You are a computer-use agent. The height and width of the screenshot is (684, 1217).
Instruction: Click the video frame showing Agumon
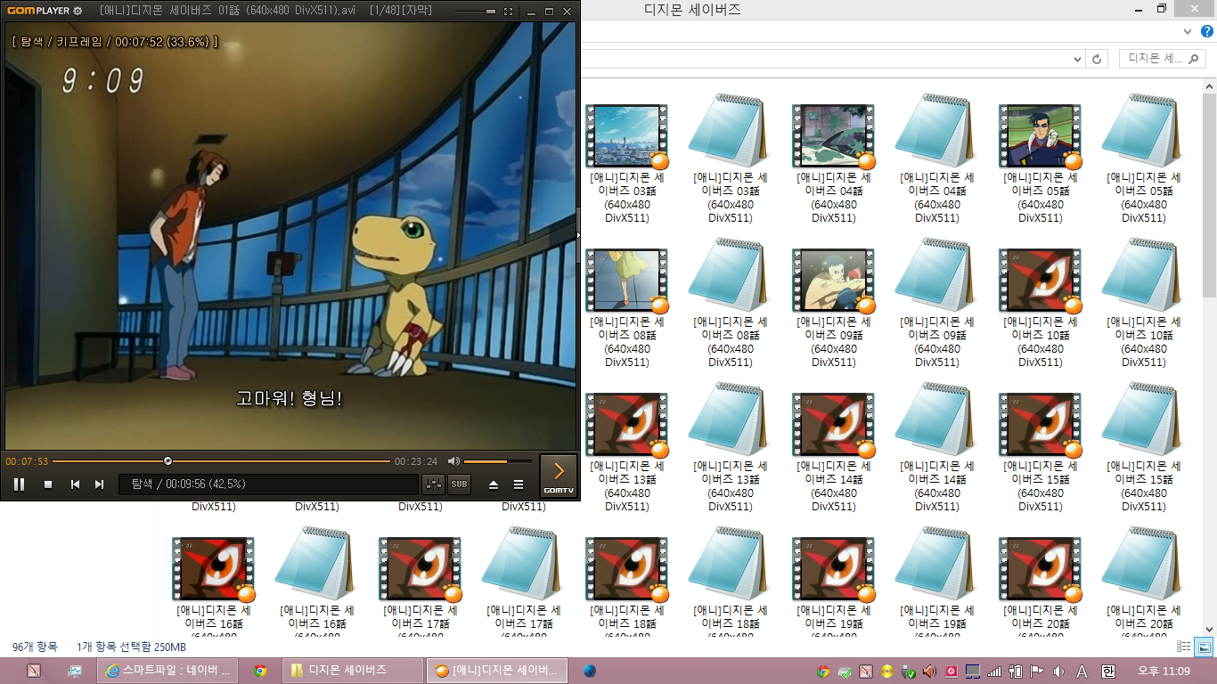tap(290, 236)
